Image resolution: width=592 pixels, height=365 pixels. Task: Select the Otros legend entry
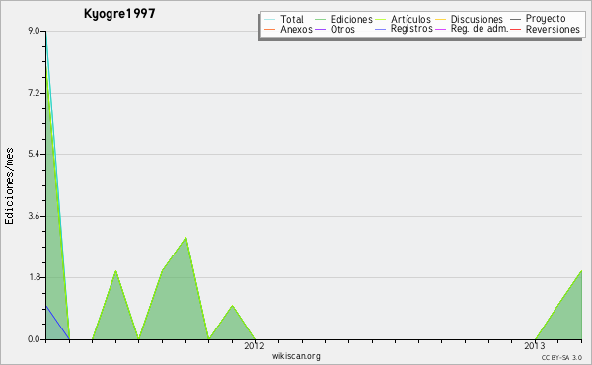[342, 29]
